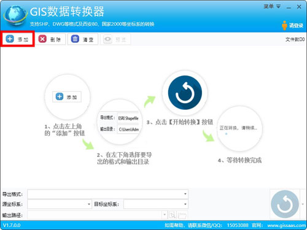
Task: Click the round start-conversion button at bottom right
Action: pos(285,204)
